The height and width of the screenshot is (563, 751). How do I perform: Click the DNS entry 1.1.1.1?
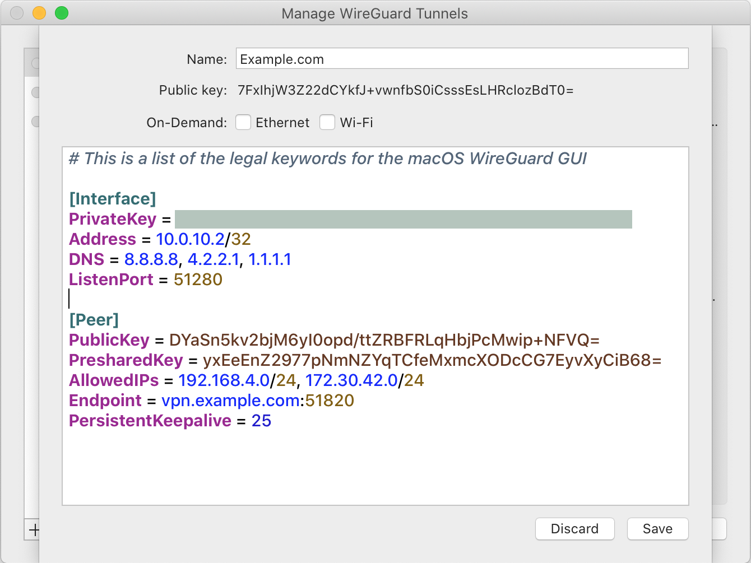270,259
